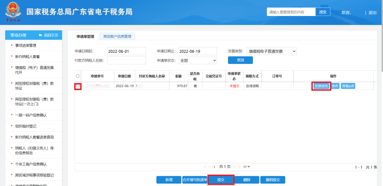
Task: Open 纳税人（扣缴义务人）身份信息报告 item
Action: [x=34, y=151]
